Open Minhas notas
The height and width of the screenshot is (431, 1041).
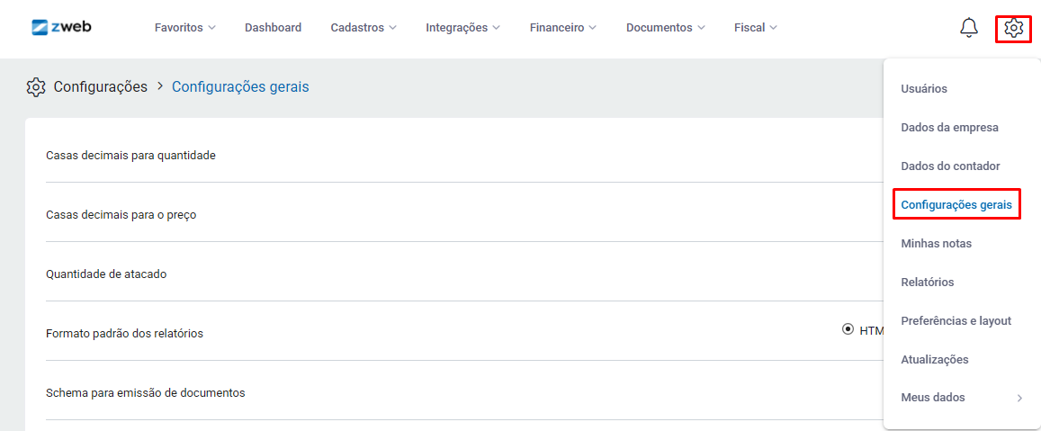(936, 244)
